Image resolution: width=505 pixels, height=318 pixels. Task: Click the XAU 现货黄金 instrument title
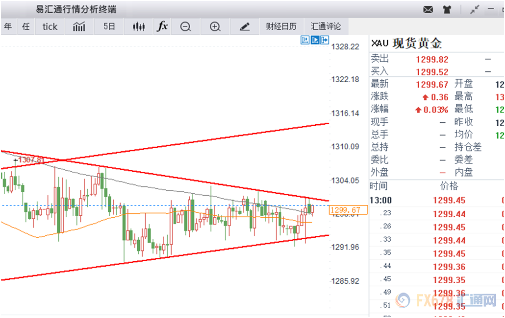(406, 44)
